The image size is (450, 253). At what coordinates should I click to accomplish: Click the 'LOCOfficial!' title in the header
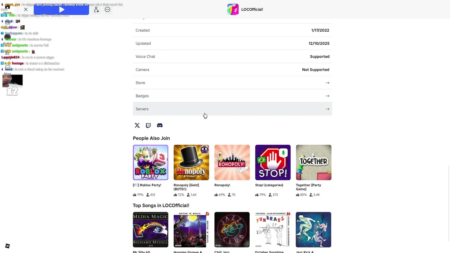click(x=252, y=9)
